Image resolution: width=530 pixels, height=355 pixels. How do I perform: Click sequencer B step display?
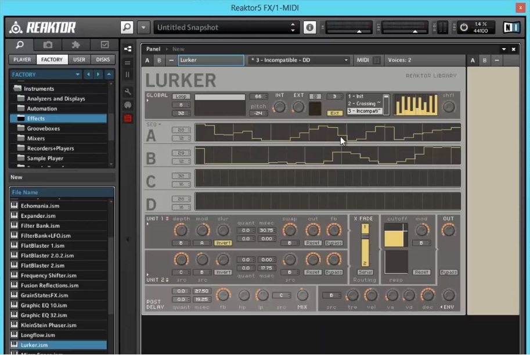point(327,155)
